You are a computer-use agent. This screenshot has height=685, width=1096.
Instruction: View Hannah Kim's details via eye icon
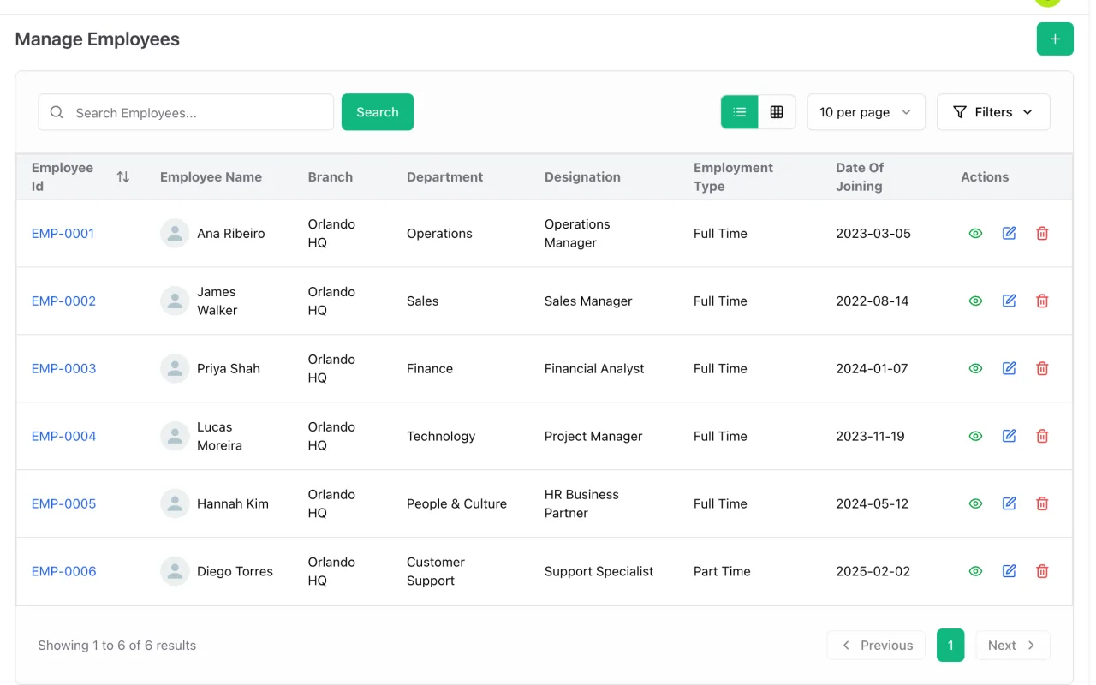point(975,503)
